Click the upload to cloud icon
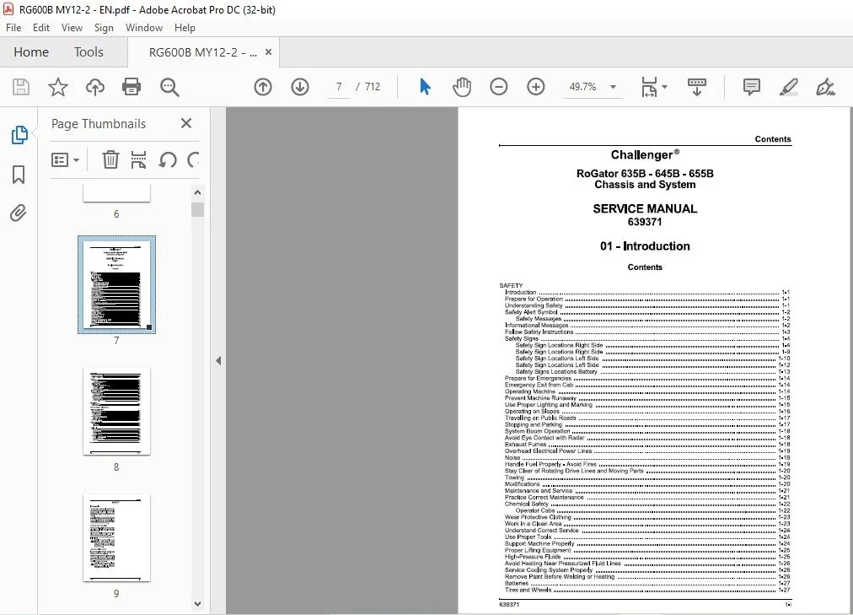 [x=95, y=87]
